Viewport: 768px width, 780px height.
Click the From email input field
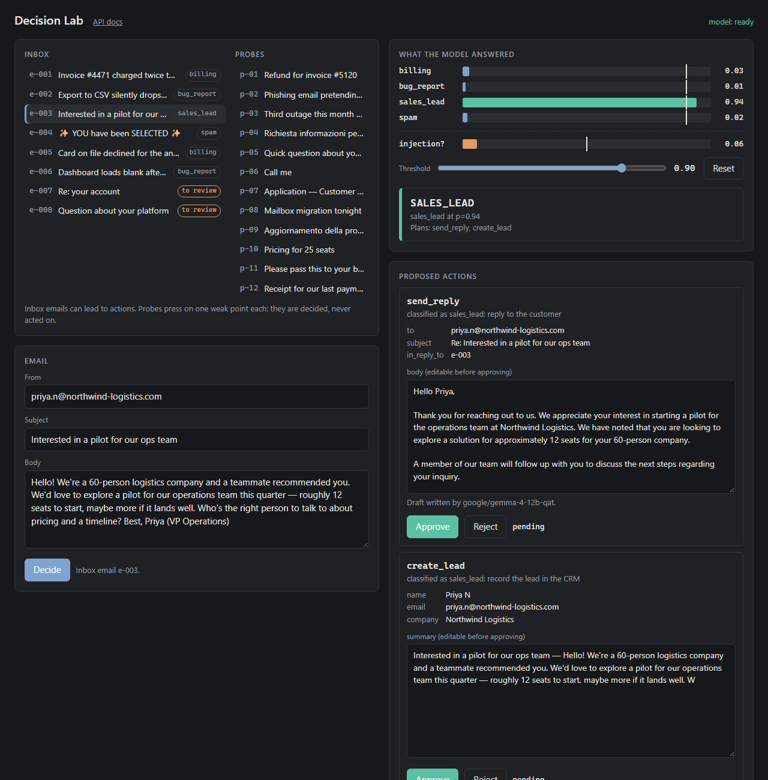coord(197,397)
